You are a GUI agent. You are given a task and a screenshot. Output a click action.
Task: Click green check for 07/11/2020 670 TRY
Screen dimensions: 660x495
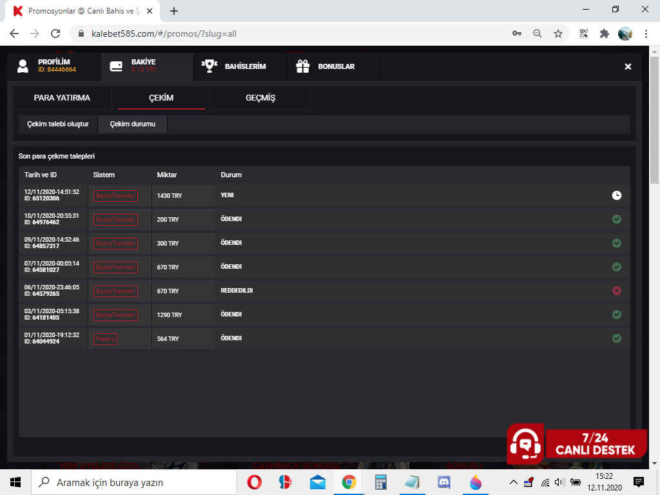click(x=616, y=267)
